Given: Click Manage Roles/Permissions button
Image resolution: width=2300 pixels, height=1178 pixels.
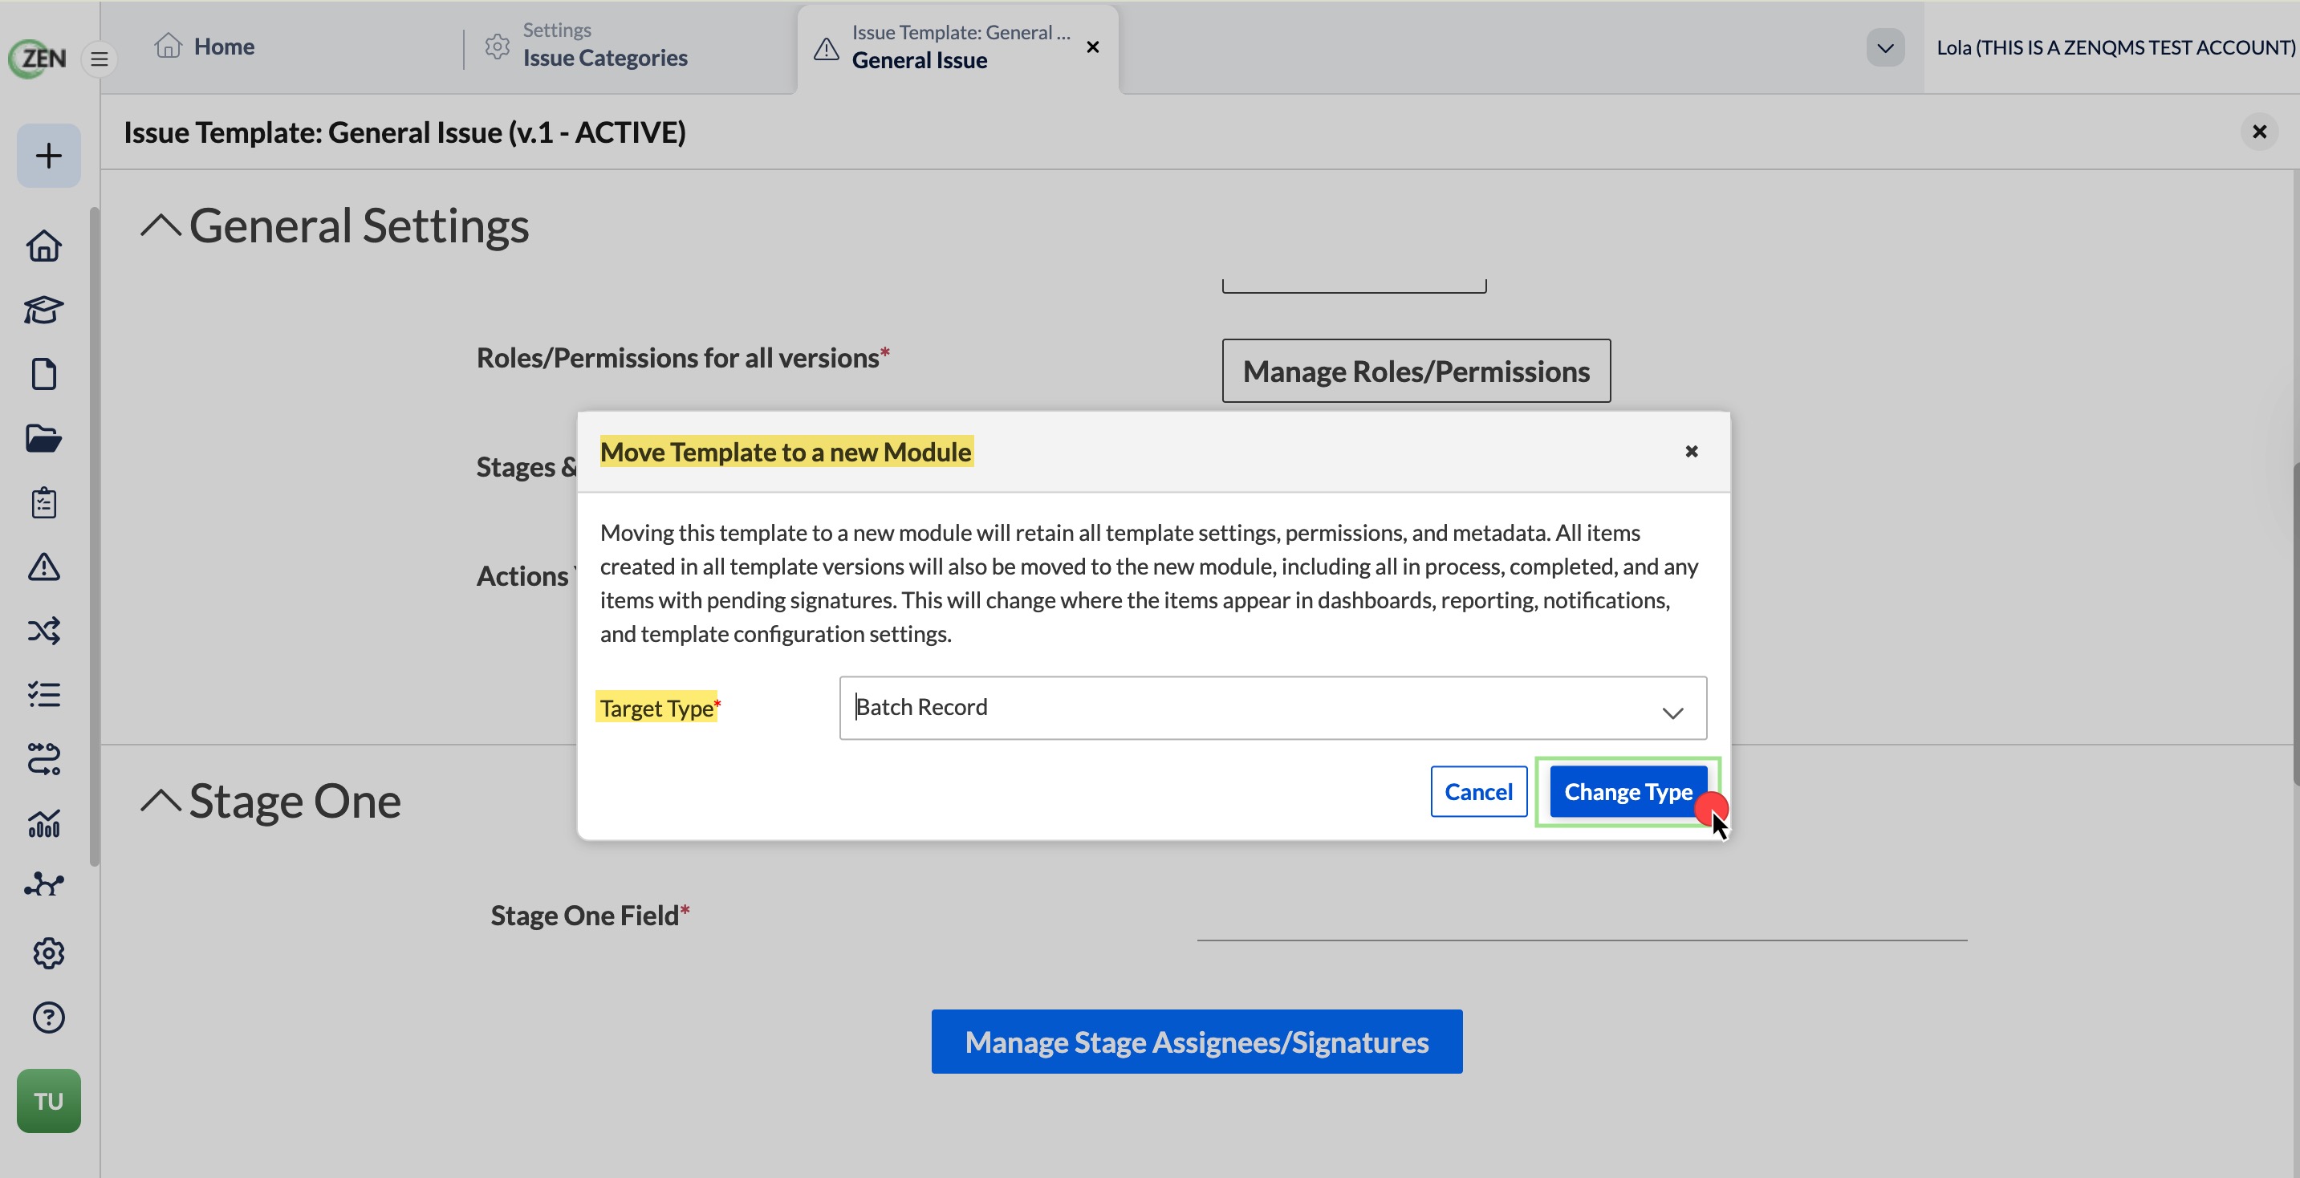Looking at the screenshot, I should coord(1415,371).
